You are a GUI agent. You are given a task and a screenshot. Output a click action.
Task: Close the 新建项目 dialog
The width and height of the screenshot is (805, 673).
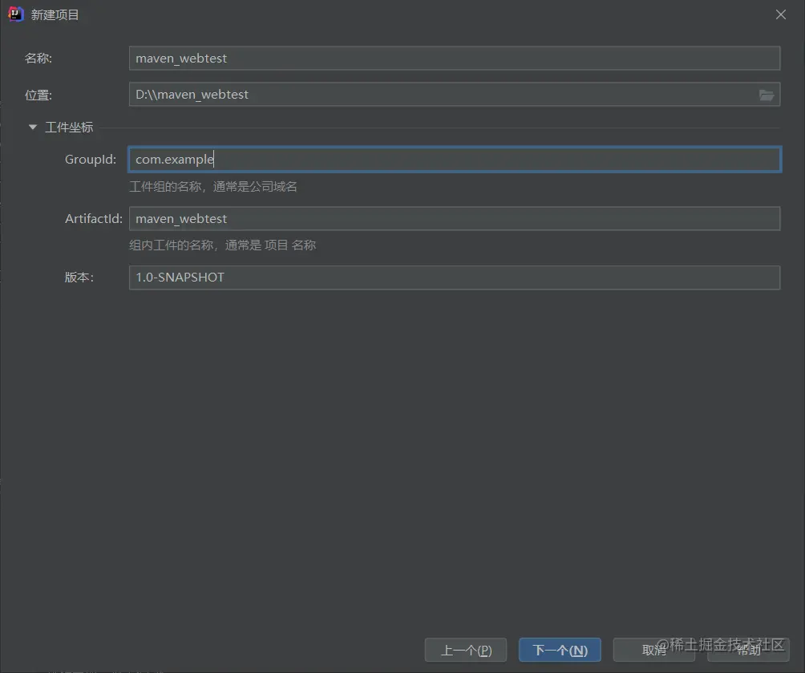tap(780, 14)
